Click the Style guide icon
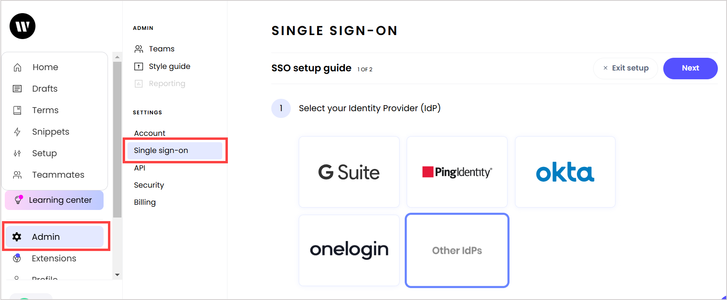Image resolution: width=727 pixels, height=300 pixels. click(x=139, y=67)
